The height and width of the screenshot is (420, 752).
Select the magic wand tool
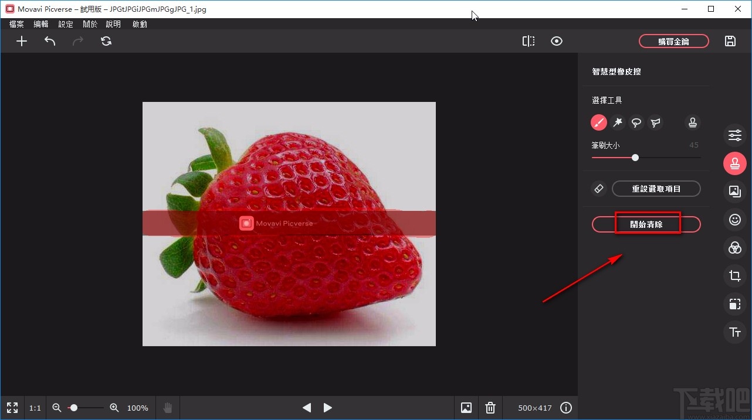617,122
